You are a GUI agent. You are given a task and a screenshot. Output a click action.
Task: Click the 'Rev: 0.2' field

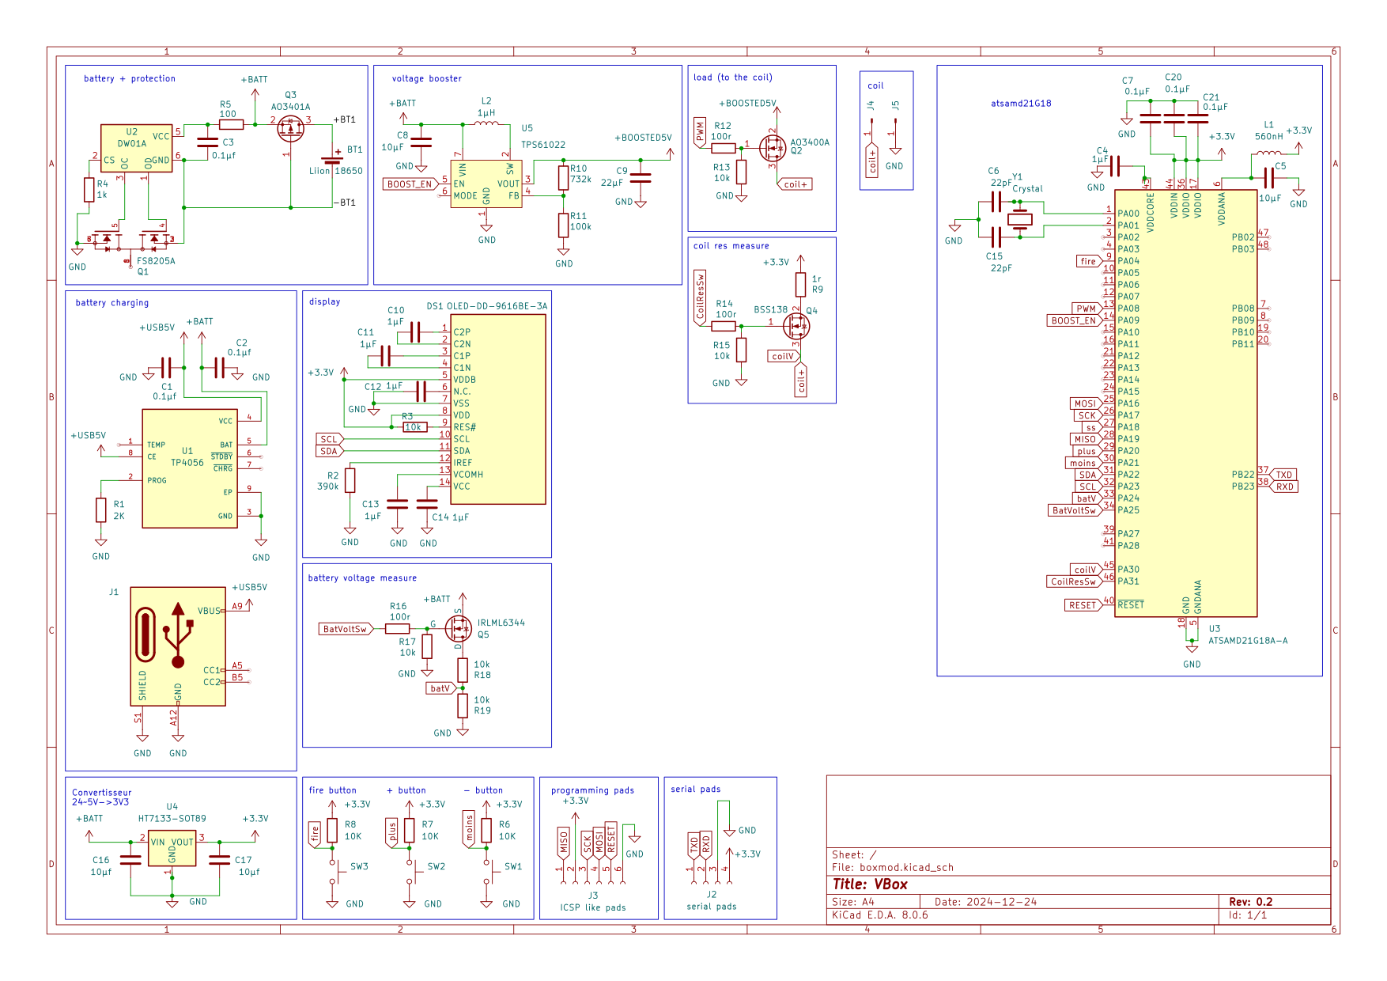tap(1251, 902)
